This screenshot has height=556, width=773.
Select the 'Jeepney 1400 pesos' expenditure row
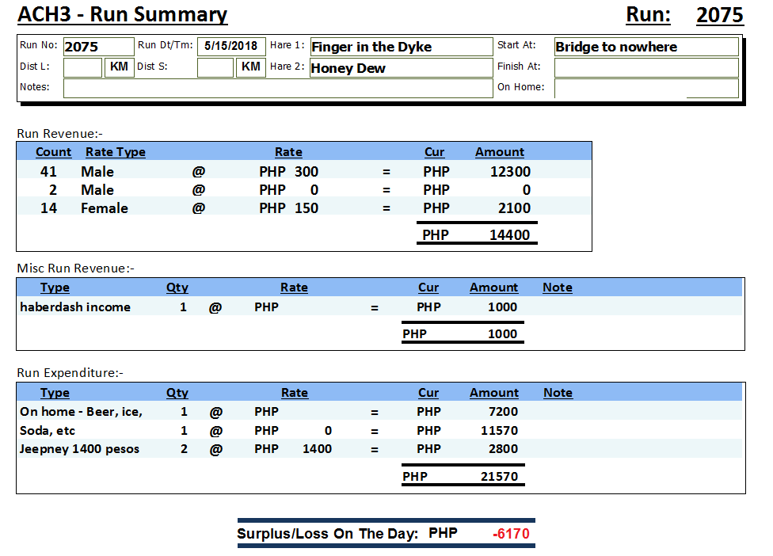coord(79,449)
